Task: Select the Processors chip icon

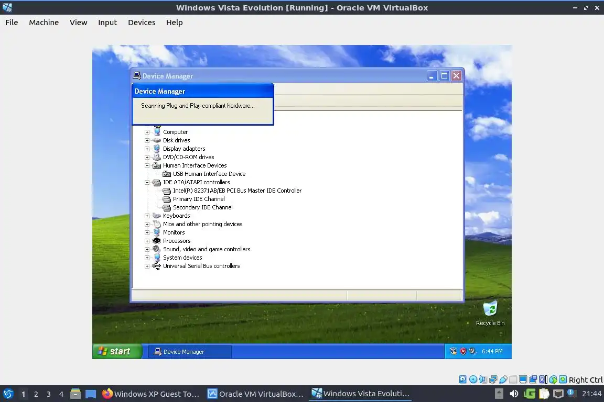Action: point(157,241)
